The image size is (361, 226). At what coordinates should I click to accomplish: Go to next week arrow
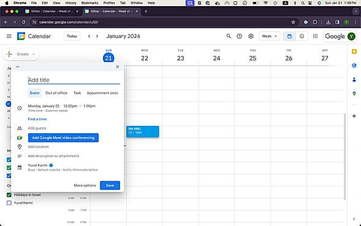click(97, 36)
